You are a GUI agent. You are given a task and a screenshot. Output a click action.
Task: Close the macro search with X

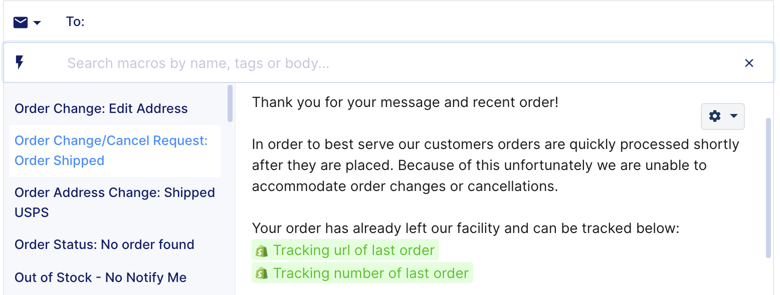749,63
